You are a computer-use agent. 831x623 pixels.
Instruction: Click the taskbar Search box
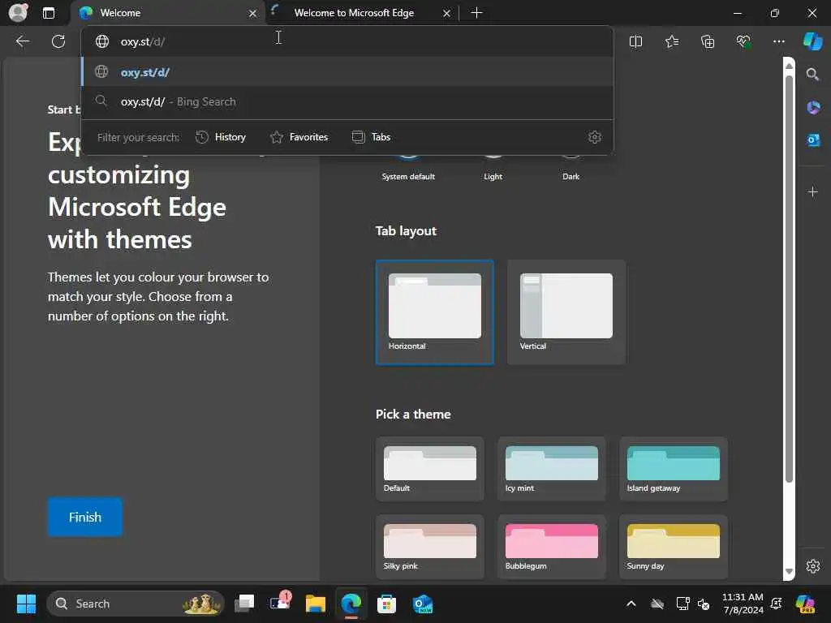coord(136,604)
